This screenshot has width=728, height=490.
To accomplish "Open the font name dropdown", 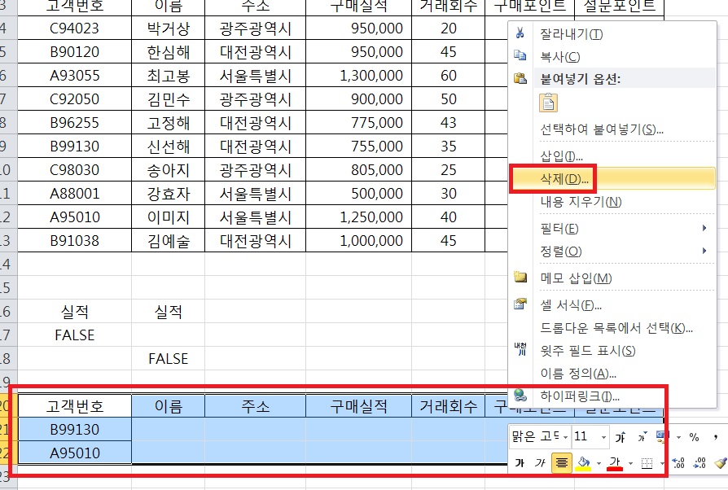I will tap(564, 437).
